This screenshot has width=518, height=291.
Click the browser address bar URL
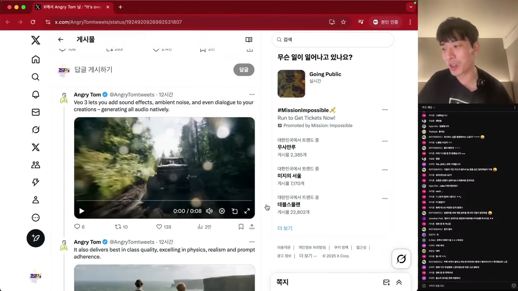[118, 22]
